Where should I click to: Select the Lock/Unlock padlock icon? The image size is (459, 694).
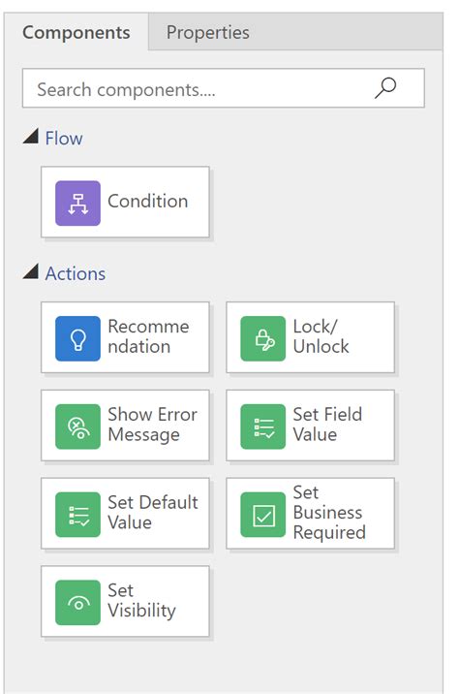point(263,338)
